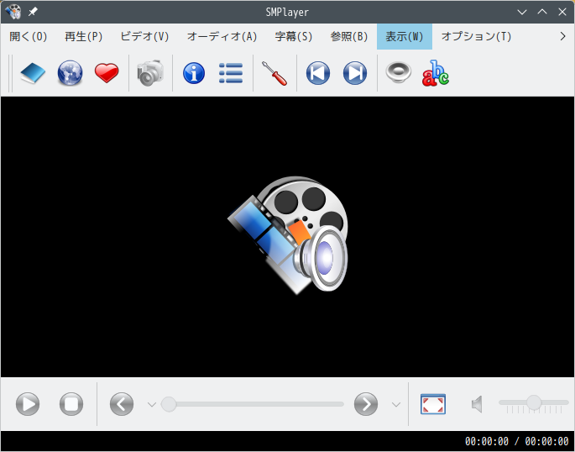Show file information with the blue info icon
Viewport: 575px width, 452px height.
click(194, 73)
